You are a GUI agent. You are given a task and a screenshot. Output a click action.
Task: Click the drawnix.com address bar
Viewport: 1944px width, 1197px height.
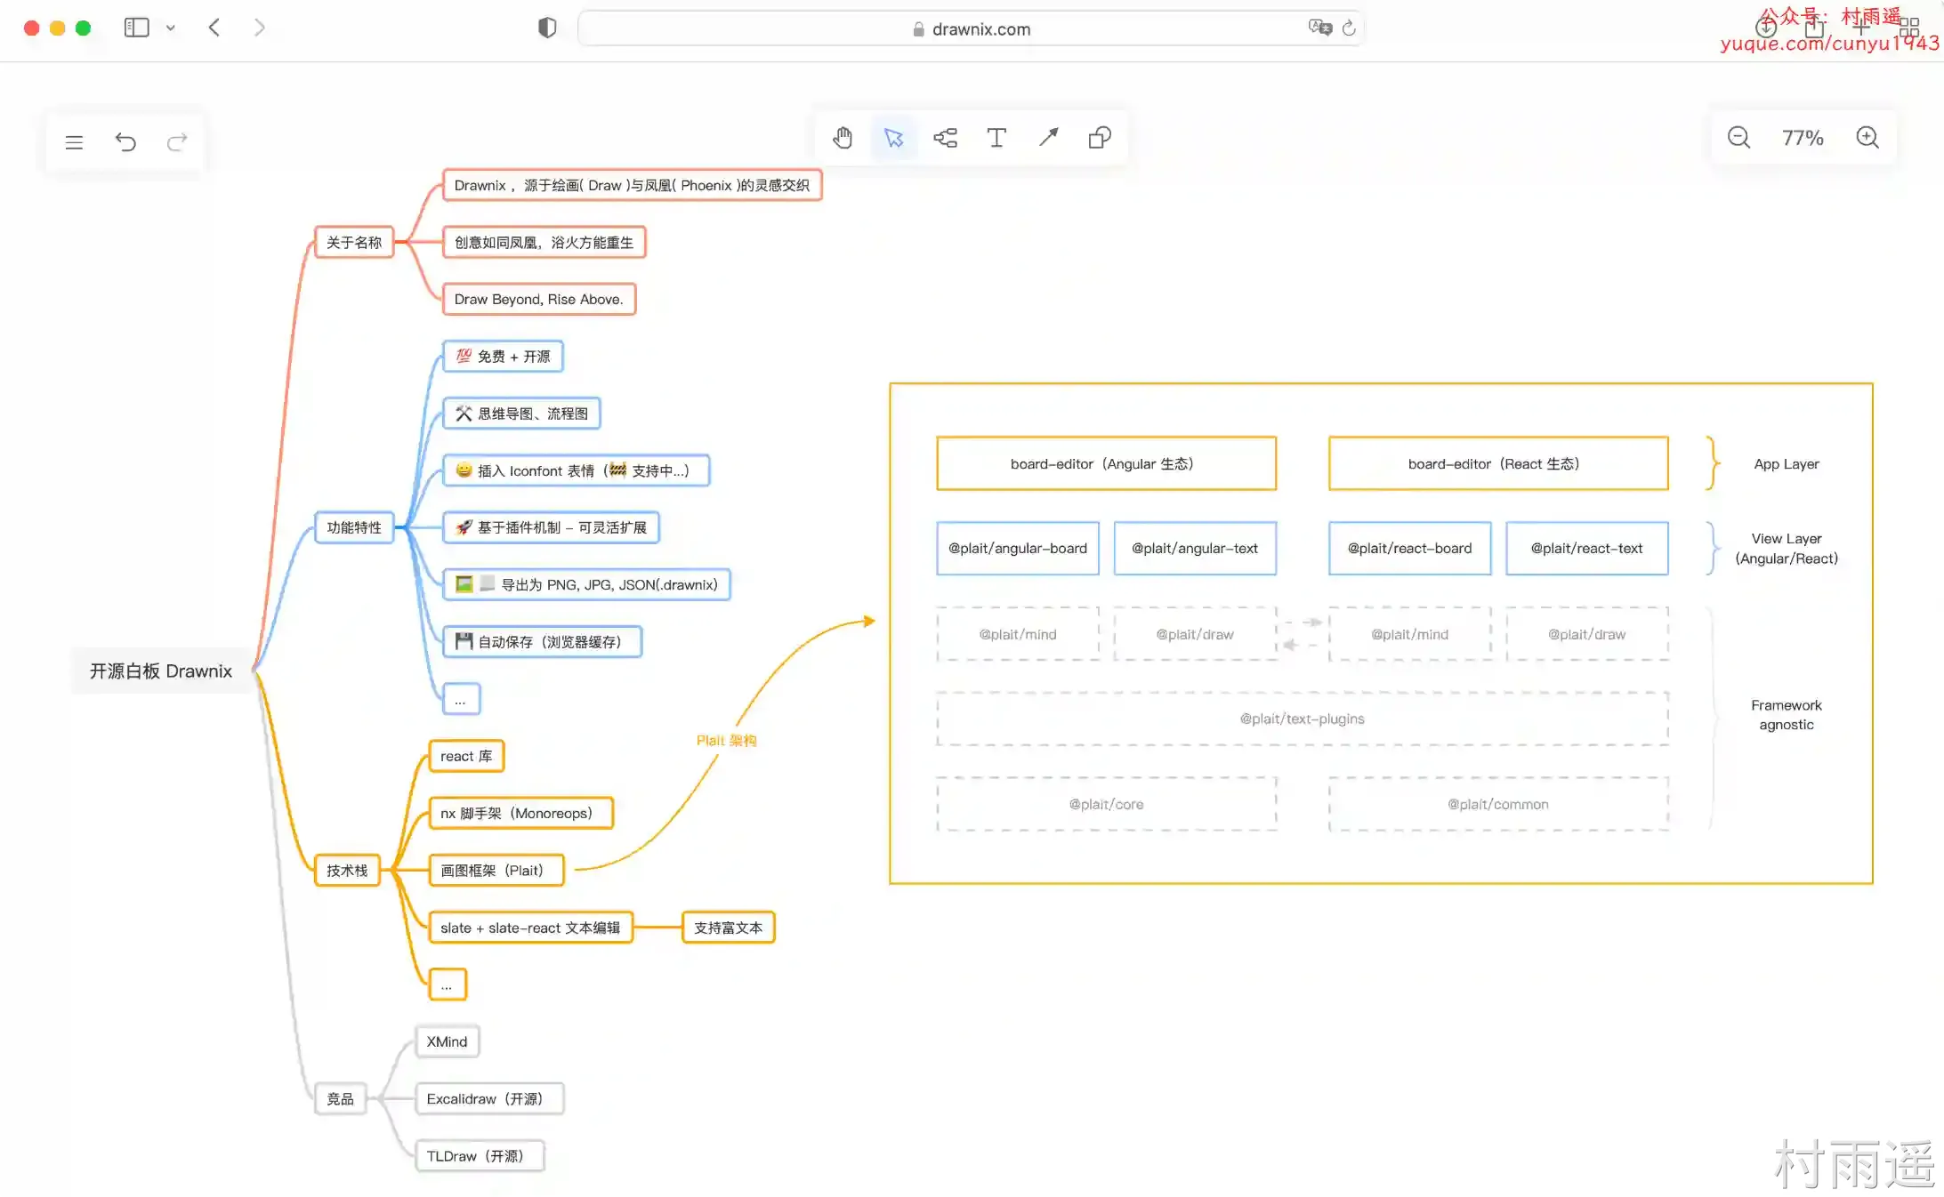click(x=972, y=28)
